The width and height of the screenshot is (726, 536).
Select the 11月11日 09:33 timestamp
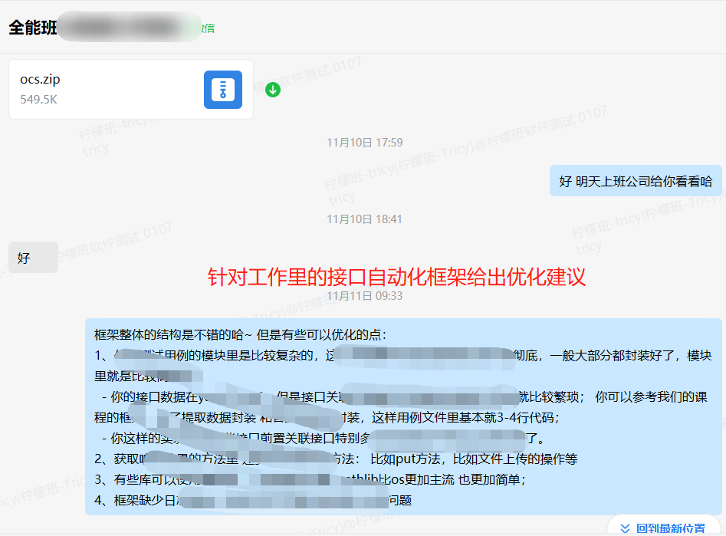point(364,296)
